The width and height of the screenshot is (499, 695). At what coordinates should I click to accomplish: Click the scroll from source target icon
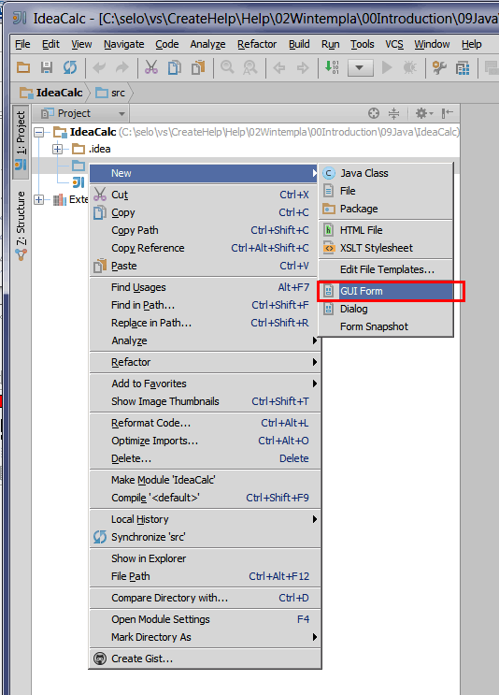click(374, 113)
